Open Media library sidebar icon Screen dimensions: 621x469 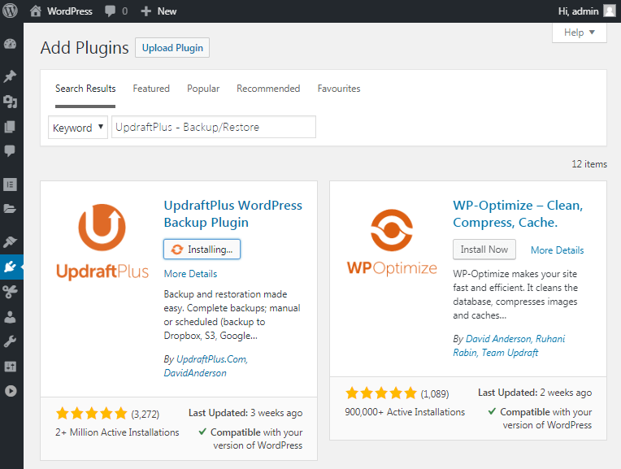[x=10, y=102]
